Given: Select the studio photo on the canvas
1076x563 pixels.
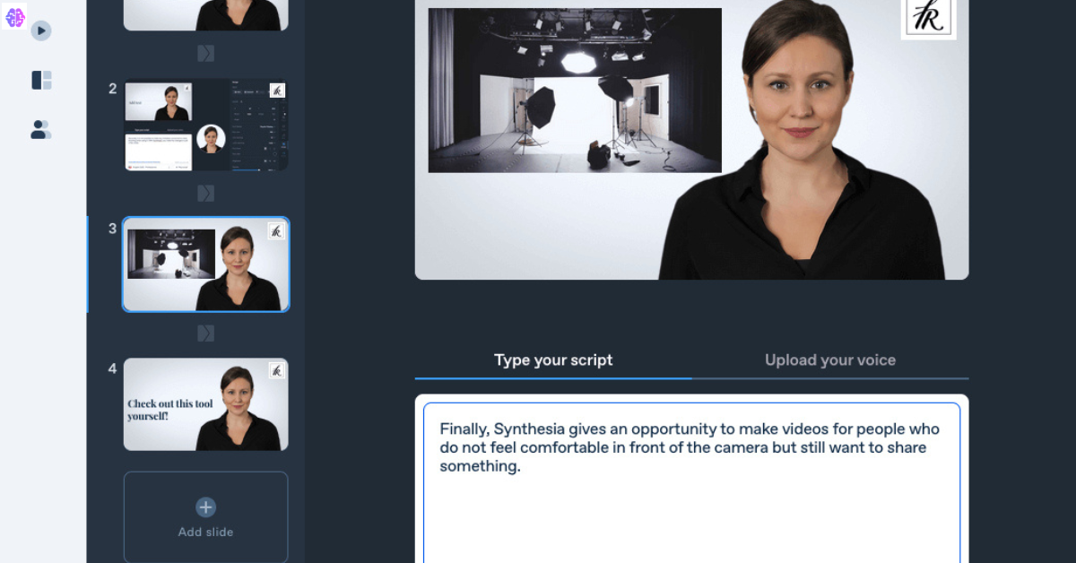Looking at the screenshot, I should 575,91.
